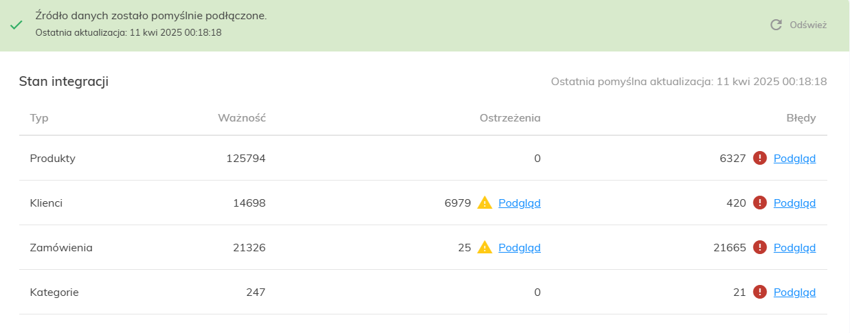
Task: Click the Ostrzeżenia column header
Action: click(x=510, y=117)
